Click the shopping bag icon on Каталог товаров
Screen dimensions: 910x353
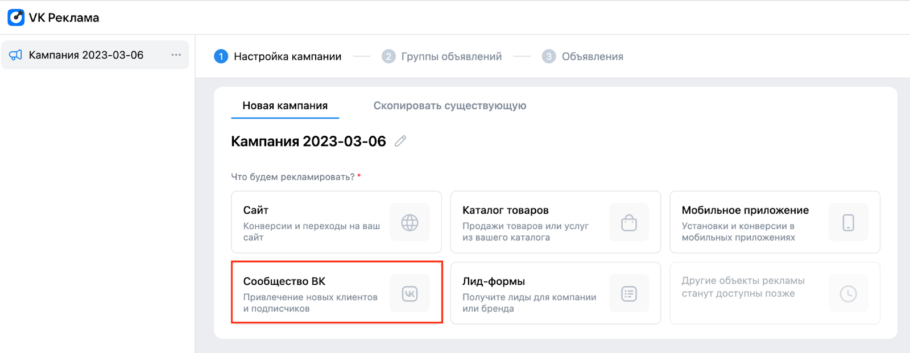[x=628, y=222]
